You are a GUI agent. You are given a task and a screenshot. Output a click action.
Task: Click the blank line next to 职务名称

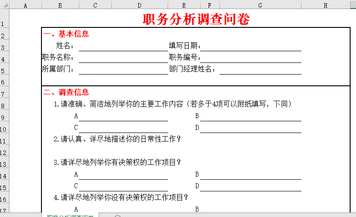click(x=123, y=58)
